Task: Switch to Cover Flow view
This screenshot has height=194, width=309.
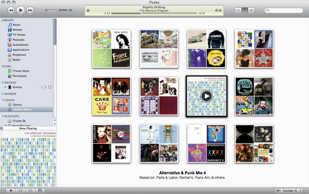Action: coord(251,10)
